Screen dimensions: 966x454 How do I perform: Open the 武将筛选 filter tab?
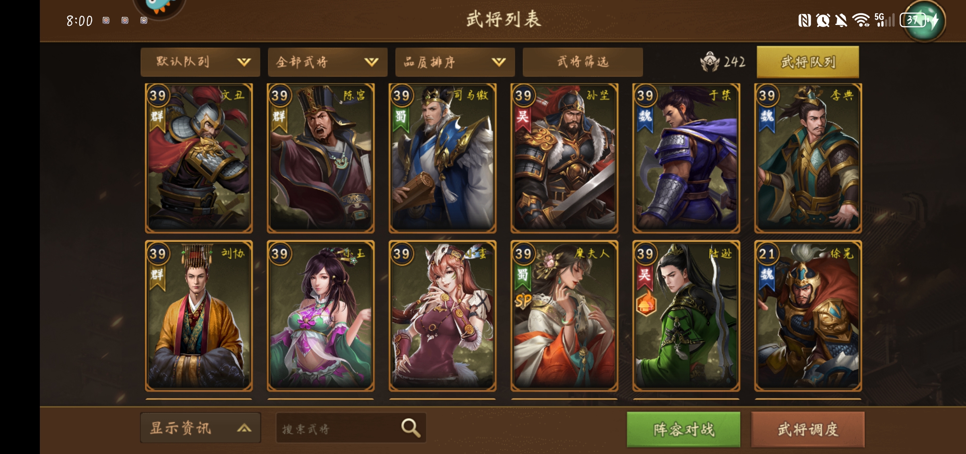pyautogui.click(x=583, y=62)
